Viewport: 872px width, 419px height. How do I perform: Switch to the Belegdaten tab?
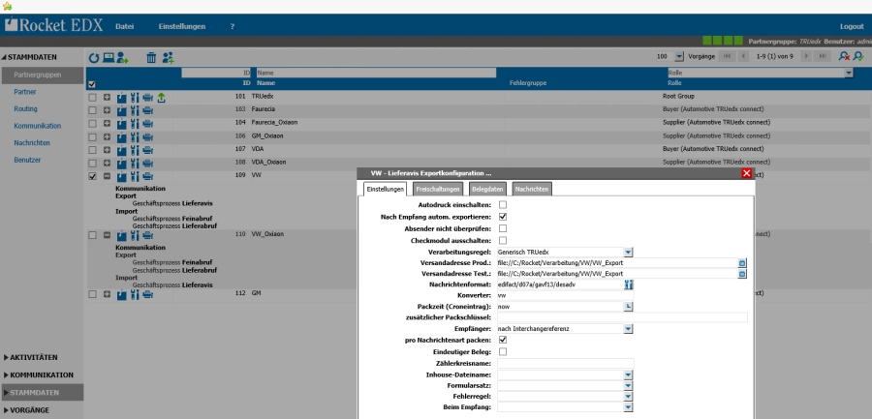pos(487,189)
